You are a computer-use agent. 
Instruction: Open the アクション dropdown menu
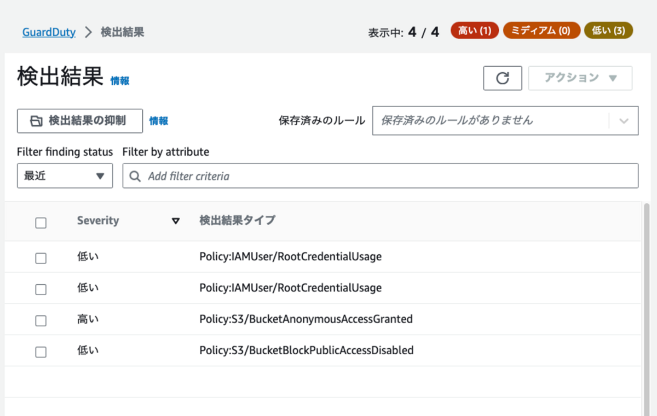[580, 78]
